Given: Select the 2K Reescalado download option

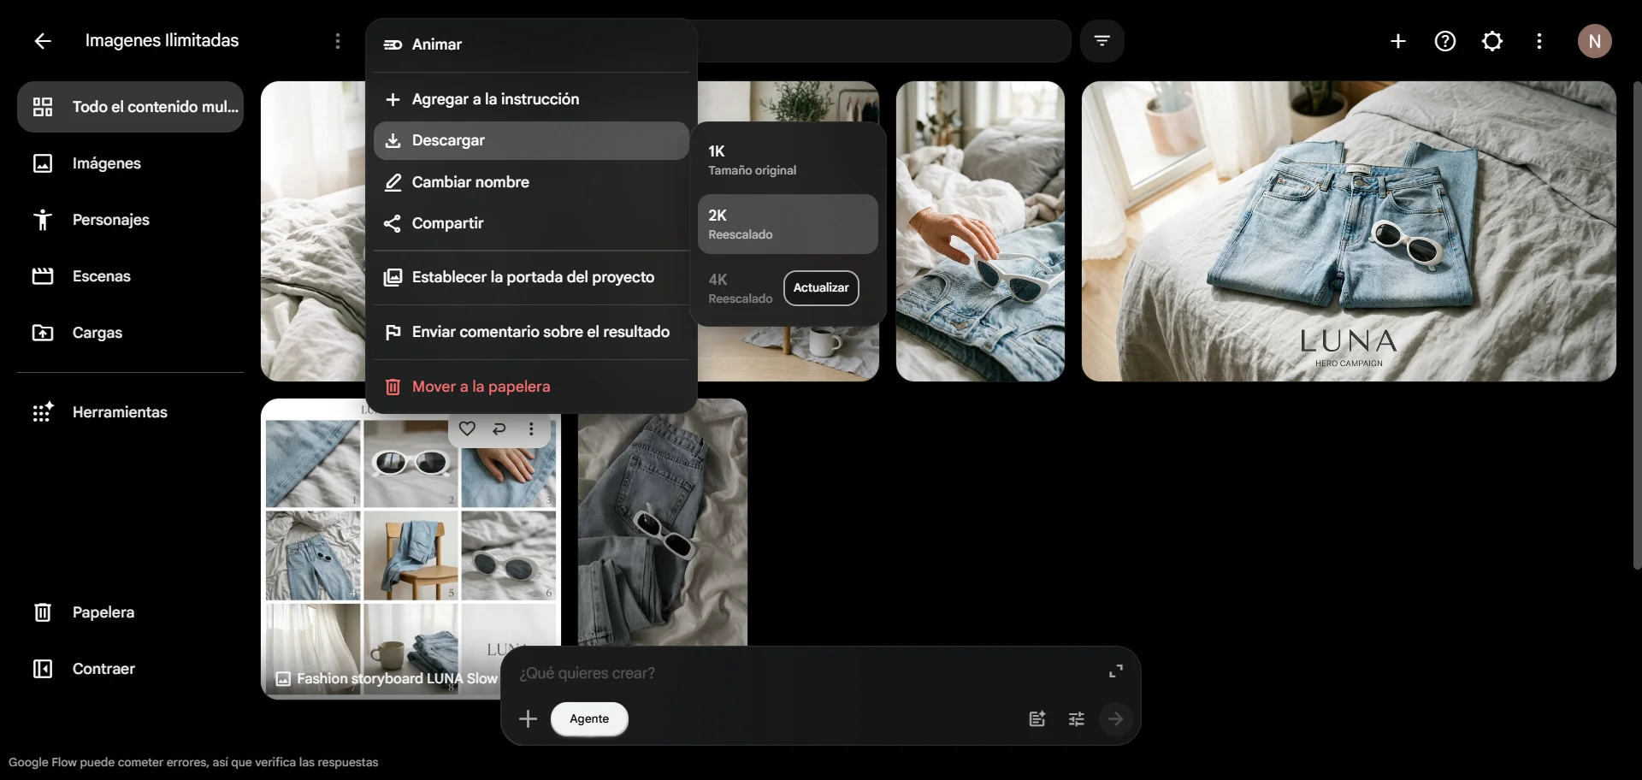Looking at the screenshot, I should (788, 224).
